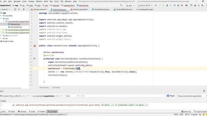Open the Build menu
Image resolution: width=207 pixels, height=116 pixels.
pyautogui.click(x=46, y=1)
